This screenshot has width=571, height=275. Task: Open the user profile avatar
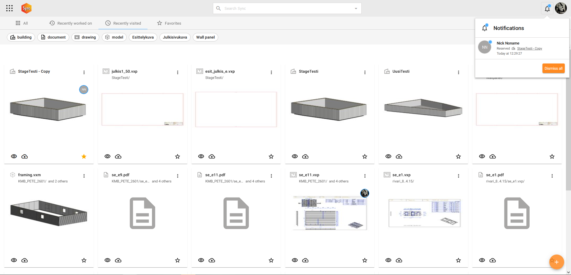[561, 8]
